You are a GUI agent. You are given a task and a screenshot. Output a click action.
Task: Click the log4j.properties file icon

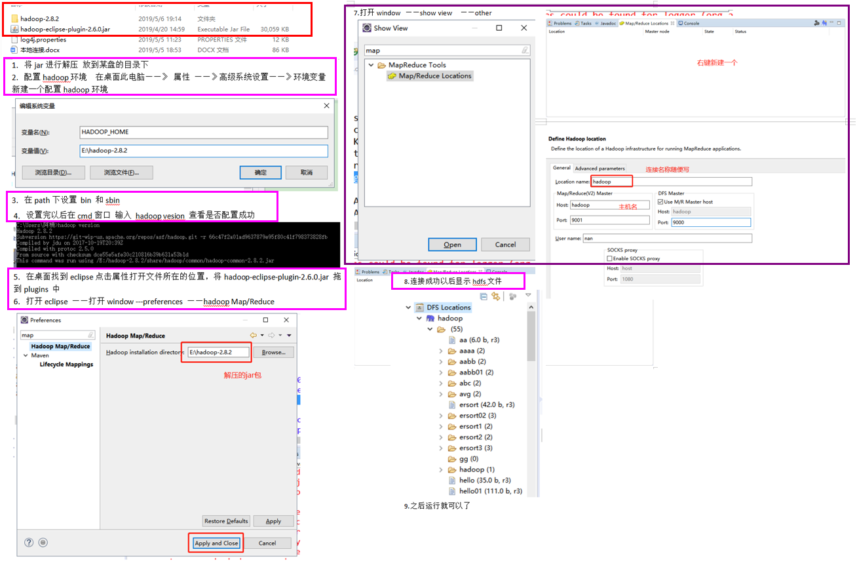15,40
